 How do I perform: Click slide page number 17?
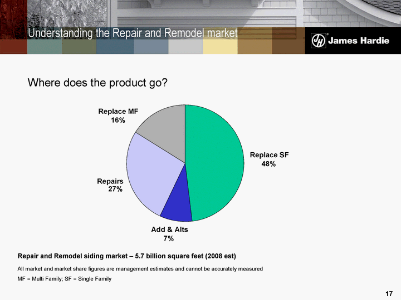(x=389, y=293)
